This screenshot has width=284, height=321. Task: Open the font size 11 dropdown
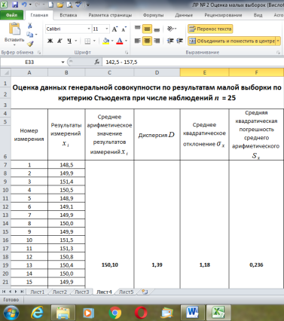click(x=107, y=29)
